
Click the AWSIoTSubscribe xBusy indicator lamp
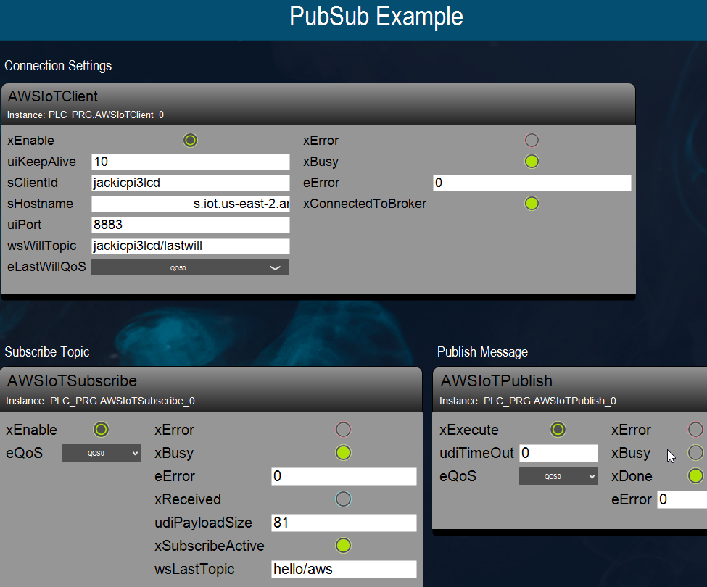[344, 453]
